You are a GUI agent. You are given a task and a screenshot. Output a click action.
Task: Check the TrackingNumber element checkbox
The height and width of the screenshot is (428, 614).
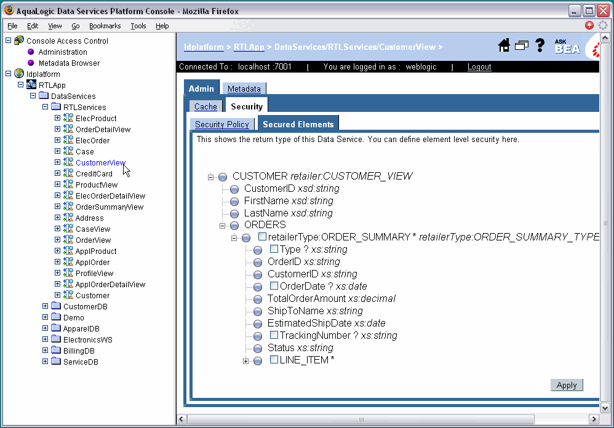274,335
